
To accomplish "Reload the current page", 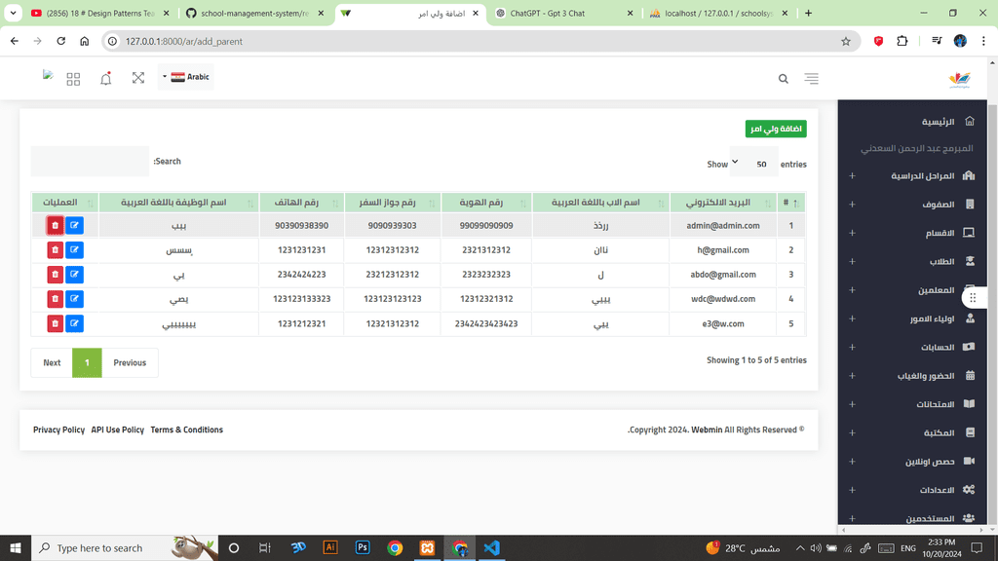I will coord(61,41).
